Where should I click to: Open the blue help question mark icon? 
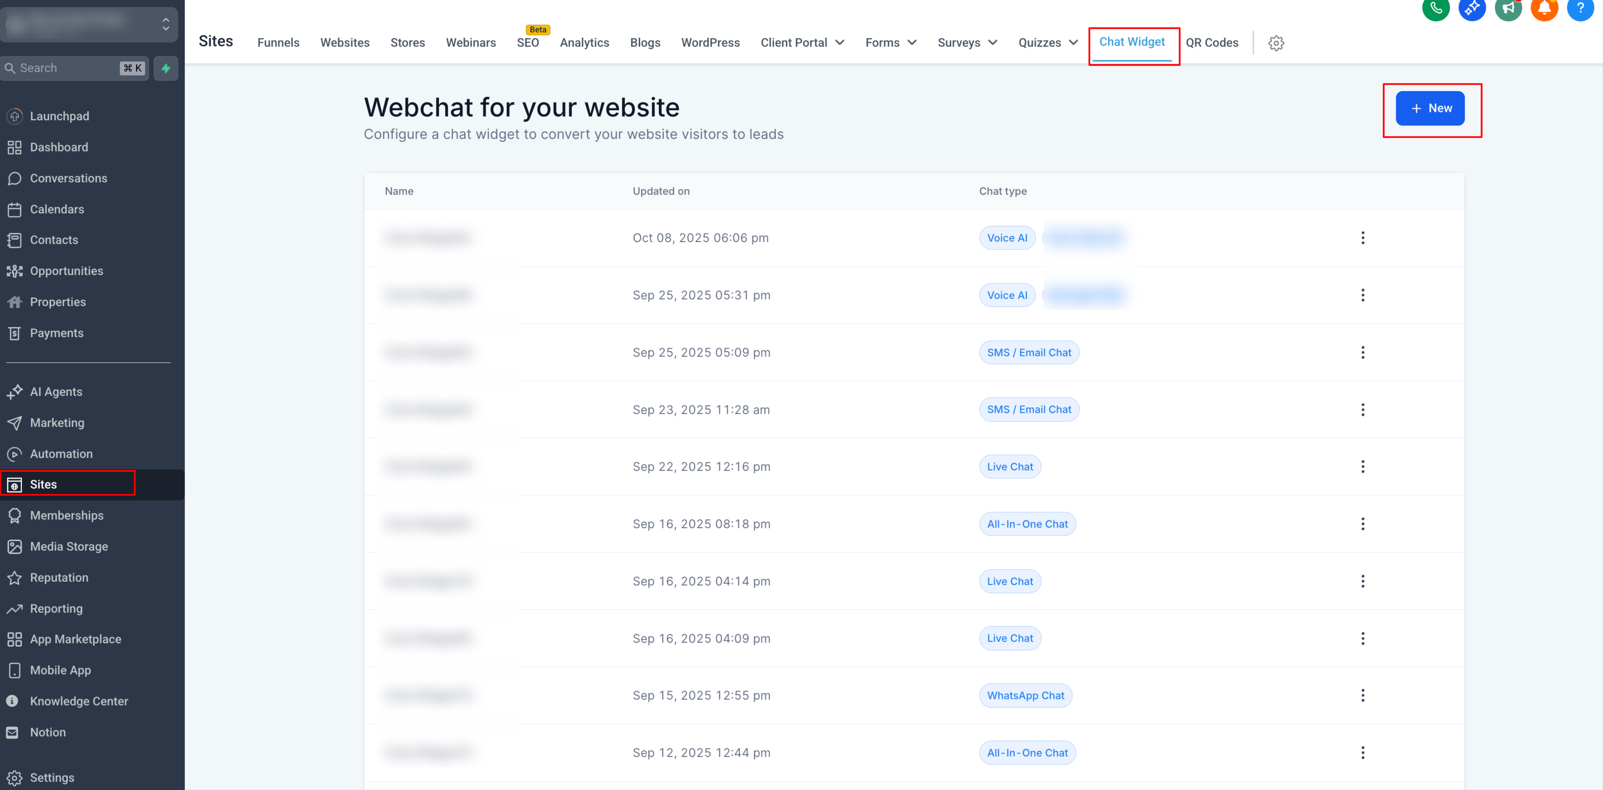click(x=1580, y=9)
